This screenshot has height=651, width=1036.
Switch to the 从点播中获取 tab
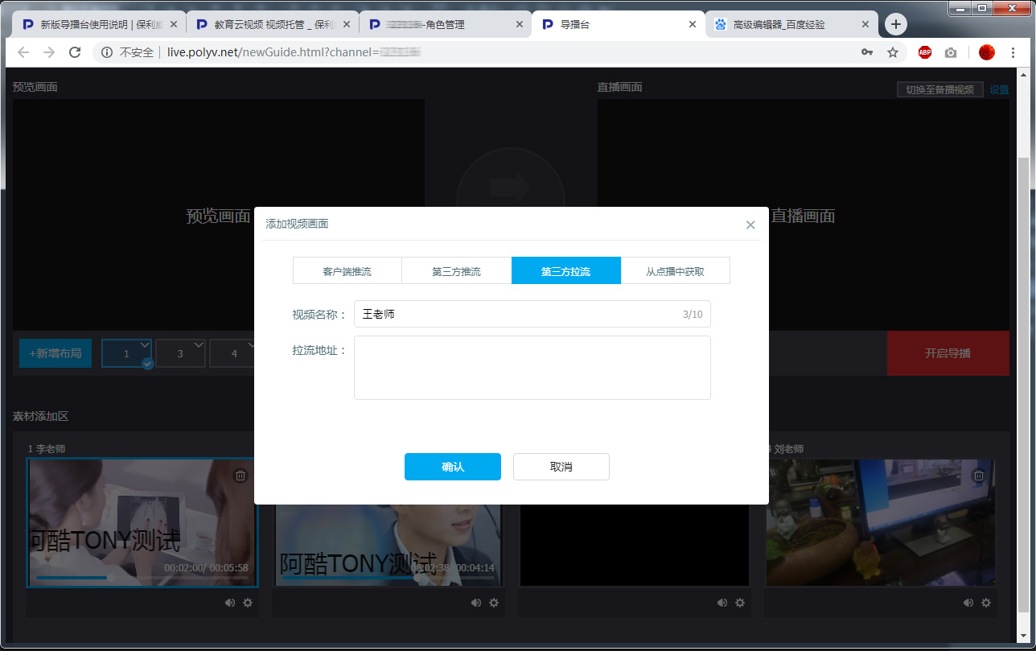[676, 271]
